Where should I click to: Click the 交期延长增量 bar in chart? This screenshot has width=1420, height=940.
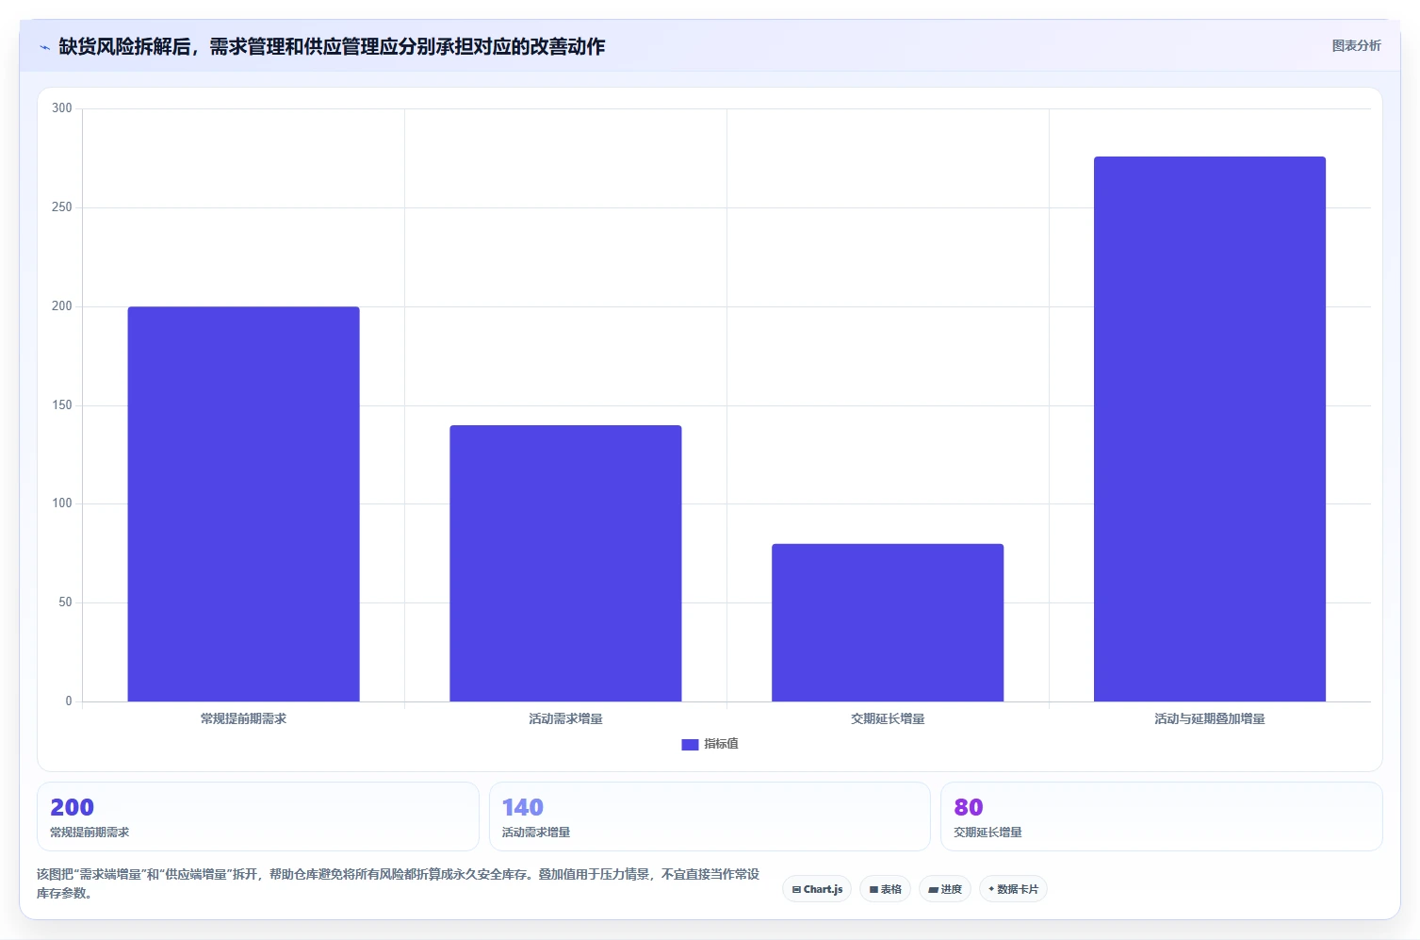pos(888,622)
